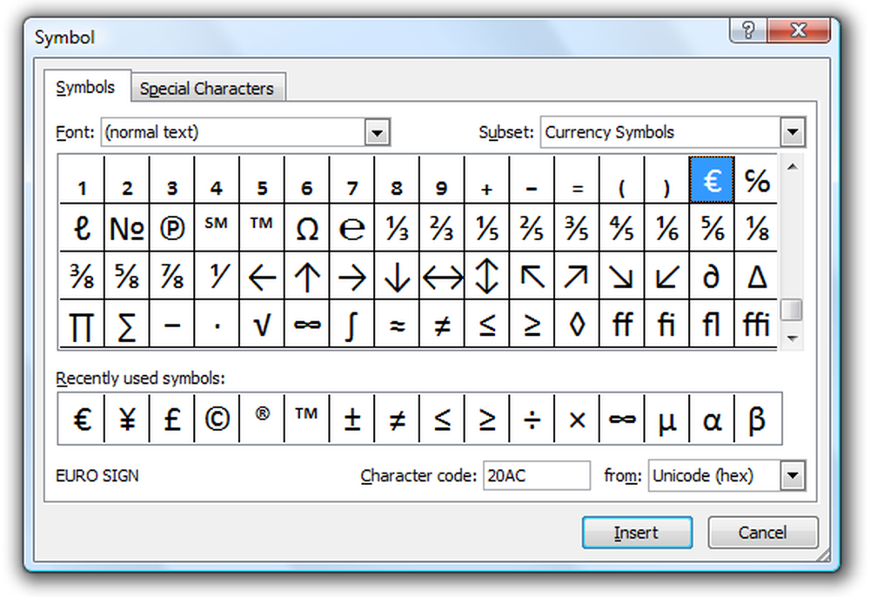Pick the beta β from recently used symbols
The image size is (870, 597).
tap(758, 419)
